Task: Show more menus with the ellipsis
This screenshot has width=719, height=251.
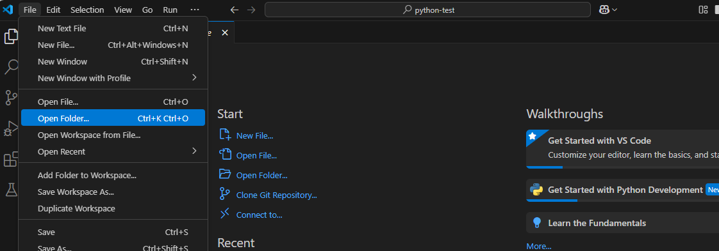Action: coord(195,10)
